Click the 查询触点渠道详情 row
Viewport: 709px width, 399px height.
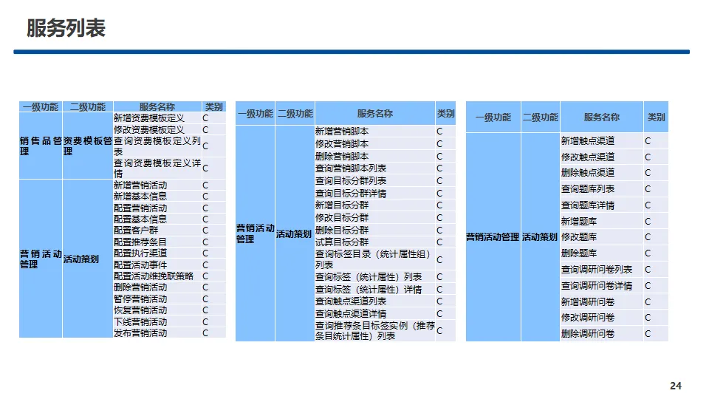click(x=375, y=313)
